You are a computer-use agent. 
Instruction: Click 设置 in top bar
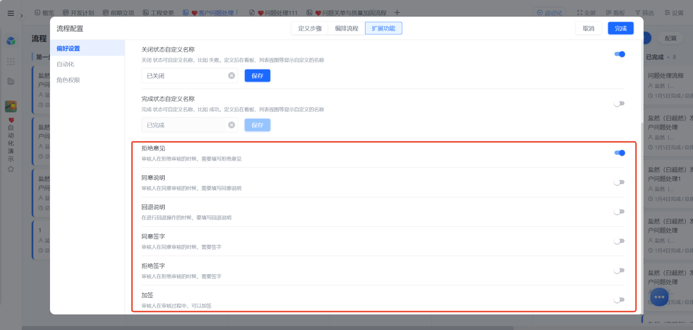point(674,13)
